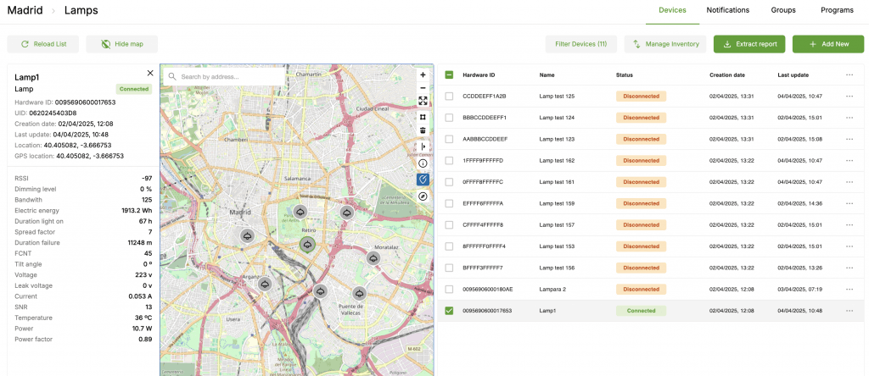Click the Last update column header
Screen dimensions: 869x376
tap(793, 75)
